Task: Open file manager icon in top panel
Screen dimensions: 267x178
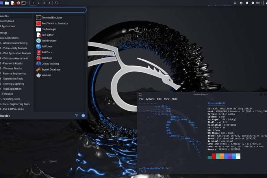Action: tap(7, 3)
